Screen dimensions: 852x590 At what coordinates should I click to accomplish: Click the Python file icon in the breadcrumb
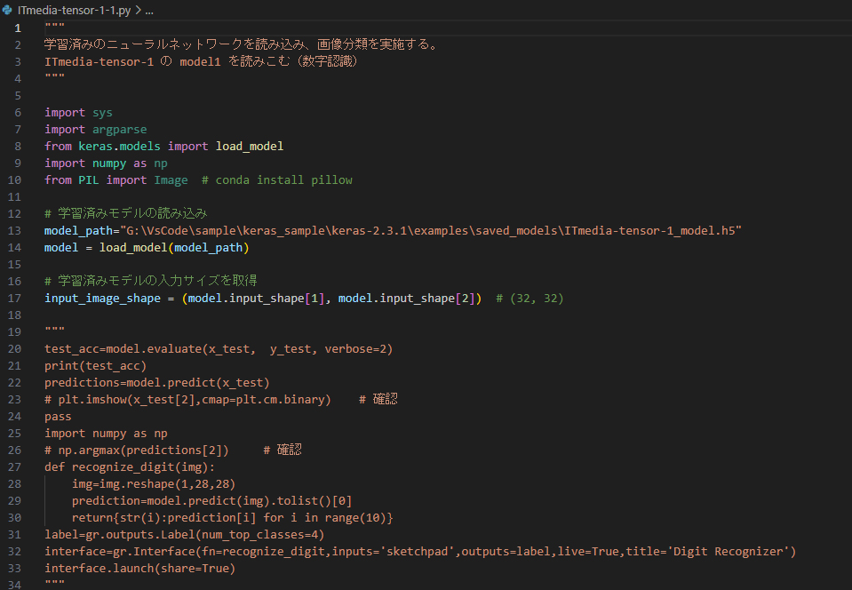coord(8,10)
